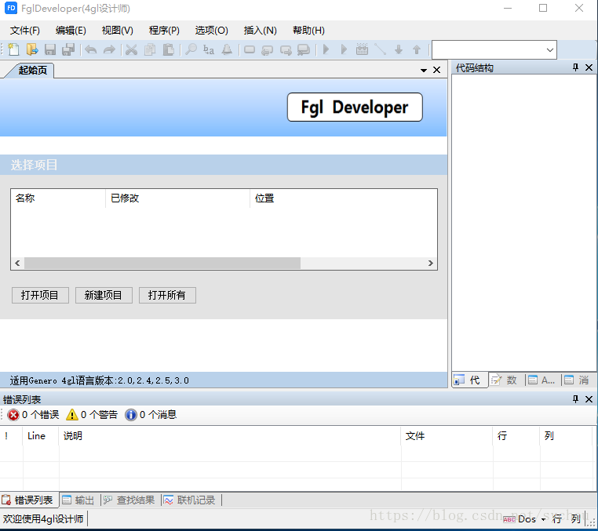Image resolution: width=598 pixels, height=531 pixels.
Task: Click the build icon after run arrows
Action: pyautogui.click(x=362, y=49)
